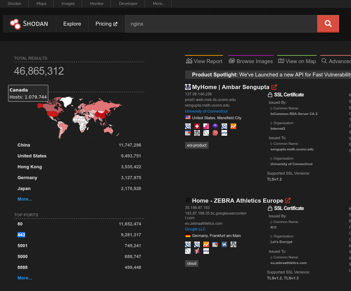
Task: Click red Swiss-cross tech icon under MyHome
Action: click(197, 126)
